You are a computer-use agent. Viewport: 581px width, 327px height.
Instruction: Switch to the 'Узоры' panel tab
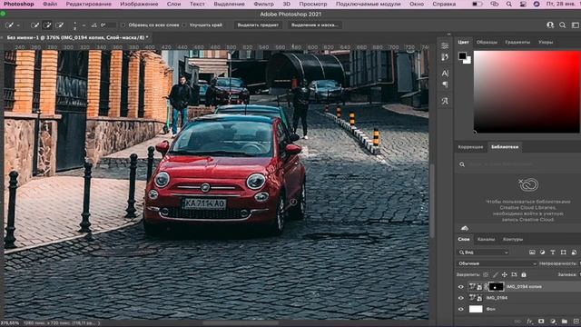546,43
